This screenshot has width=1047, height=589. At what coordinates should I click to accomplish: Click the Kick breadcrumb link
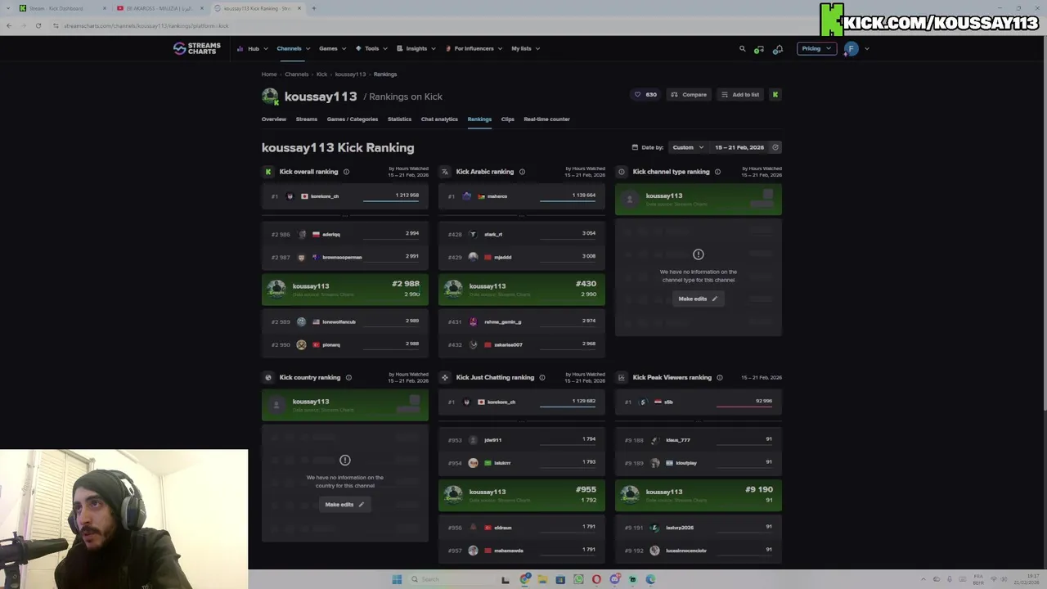click(321, 74)
